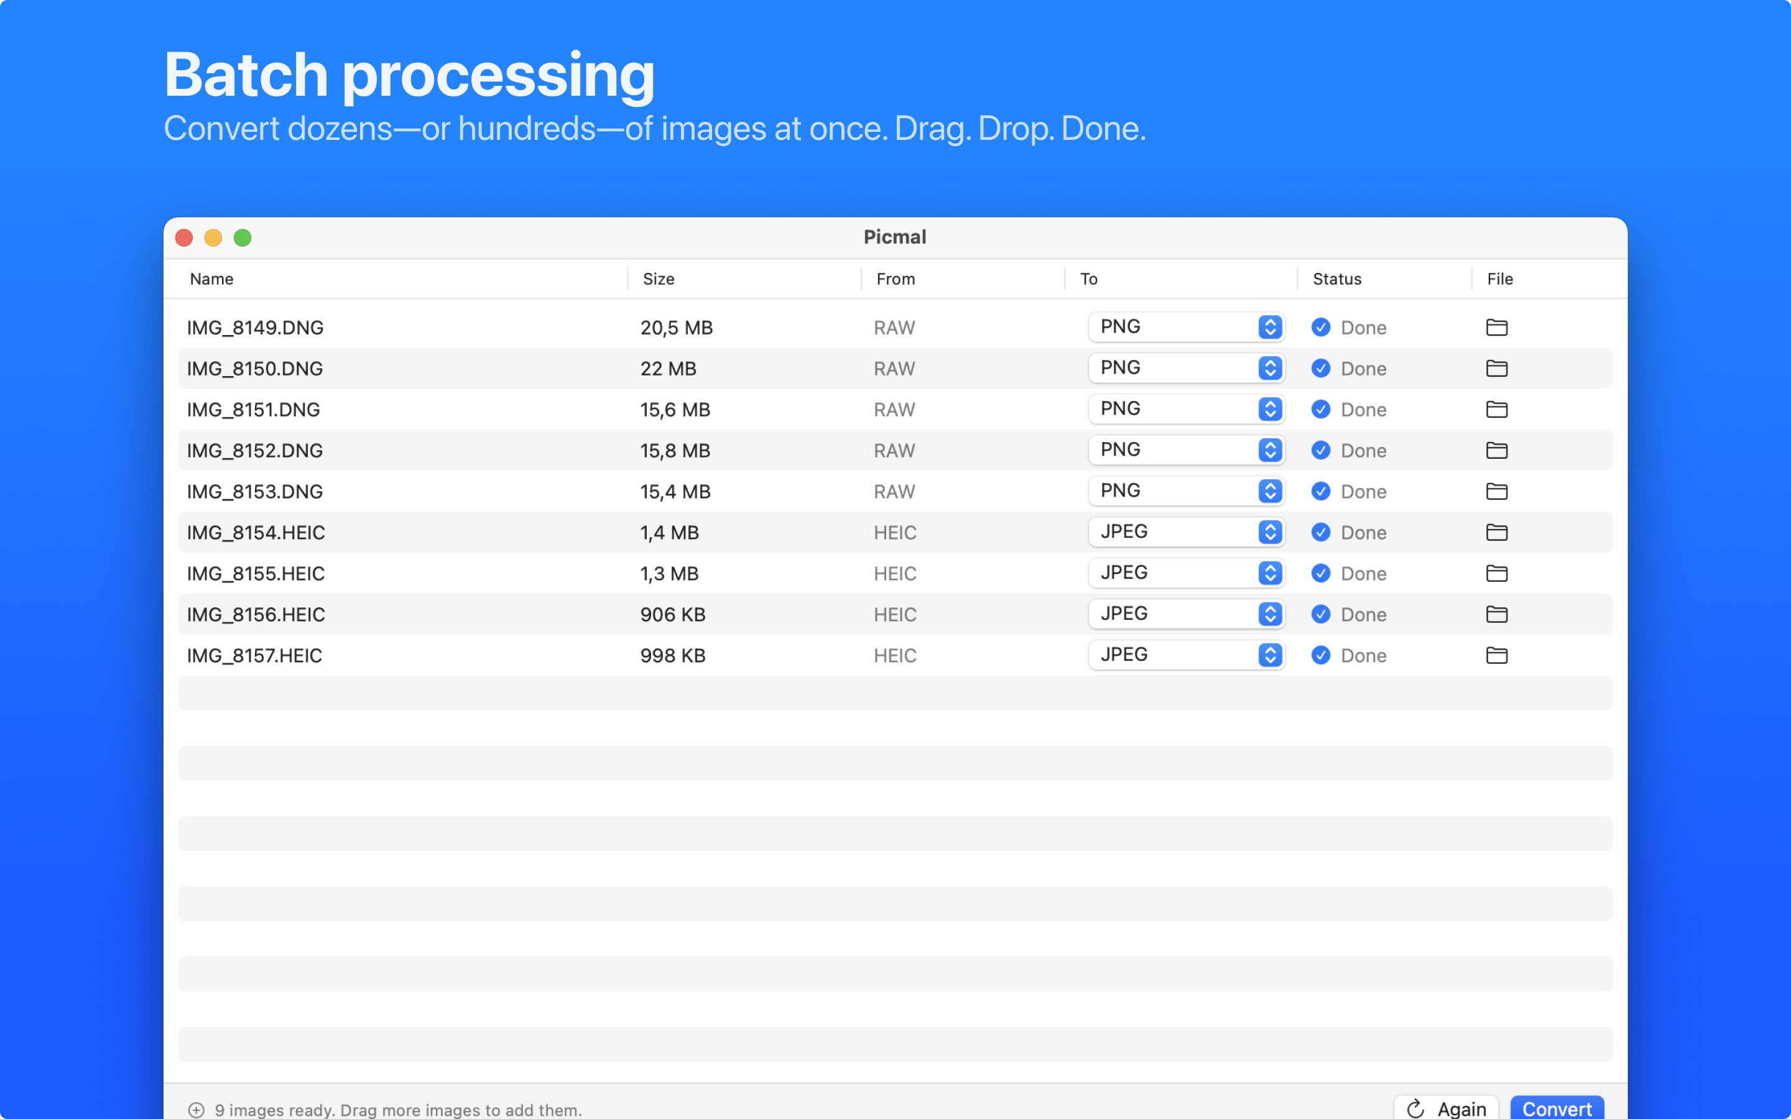Open folder icon for IMG_8155.HEIC
This screenshot has width=1791, height=1119.
pyautogui.click(x=1496, y=574)
